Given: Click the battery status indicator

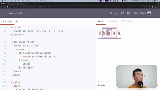Looking at the screenshot, I should 134,1.
